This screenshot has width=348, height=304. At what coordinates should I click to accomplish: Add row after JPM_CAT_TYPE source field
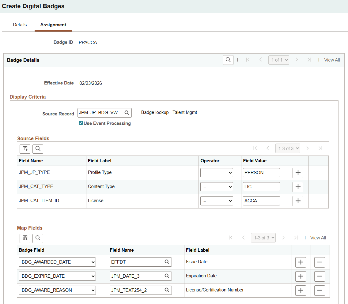tap(298, 187)
